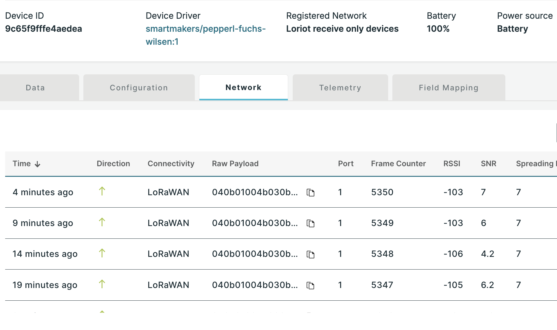Select payload text in 4 minutes ago row
The width and height of the screenshot is (557, 330).
255,192
